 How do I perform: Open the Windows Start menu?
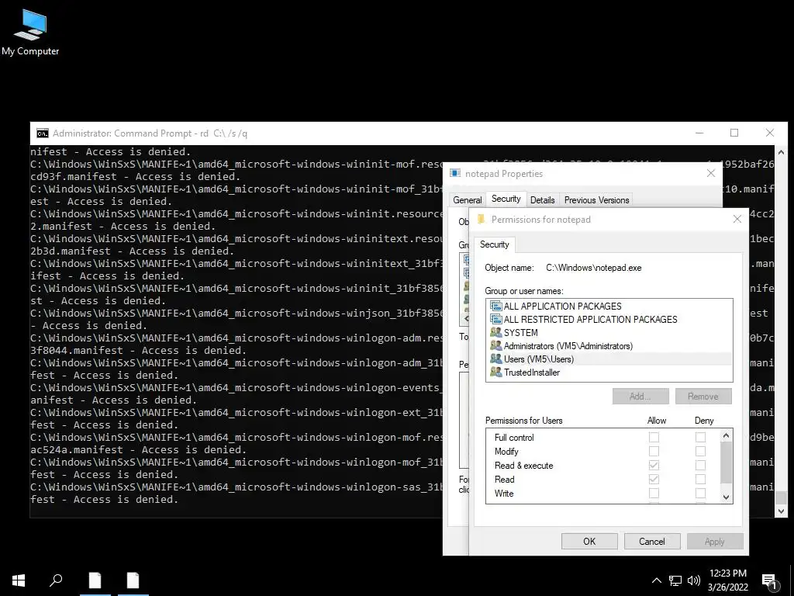coord(19,580)
